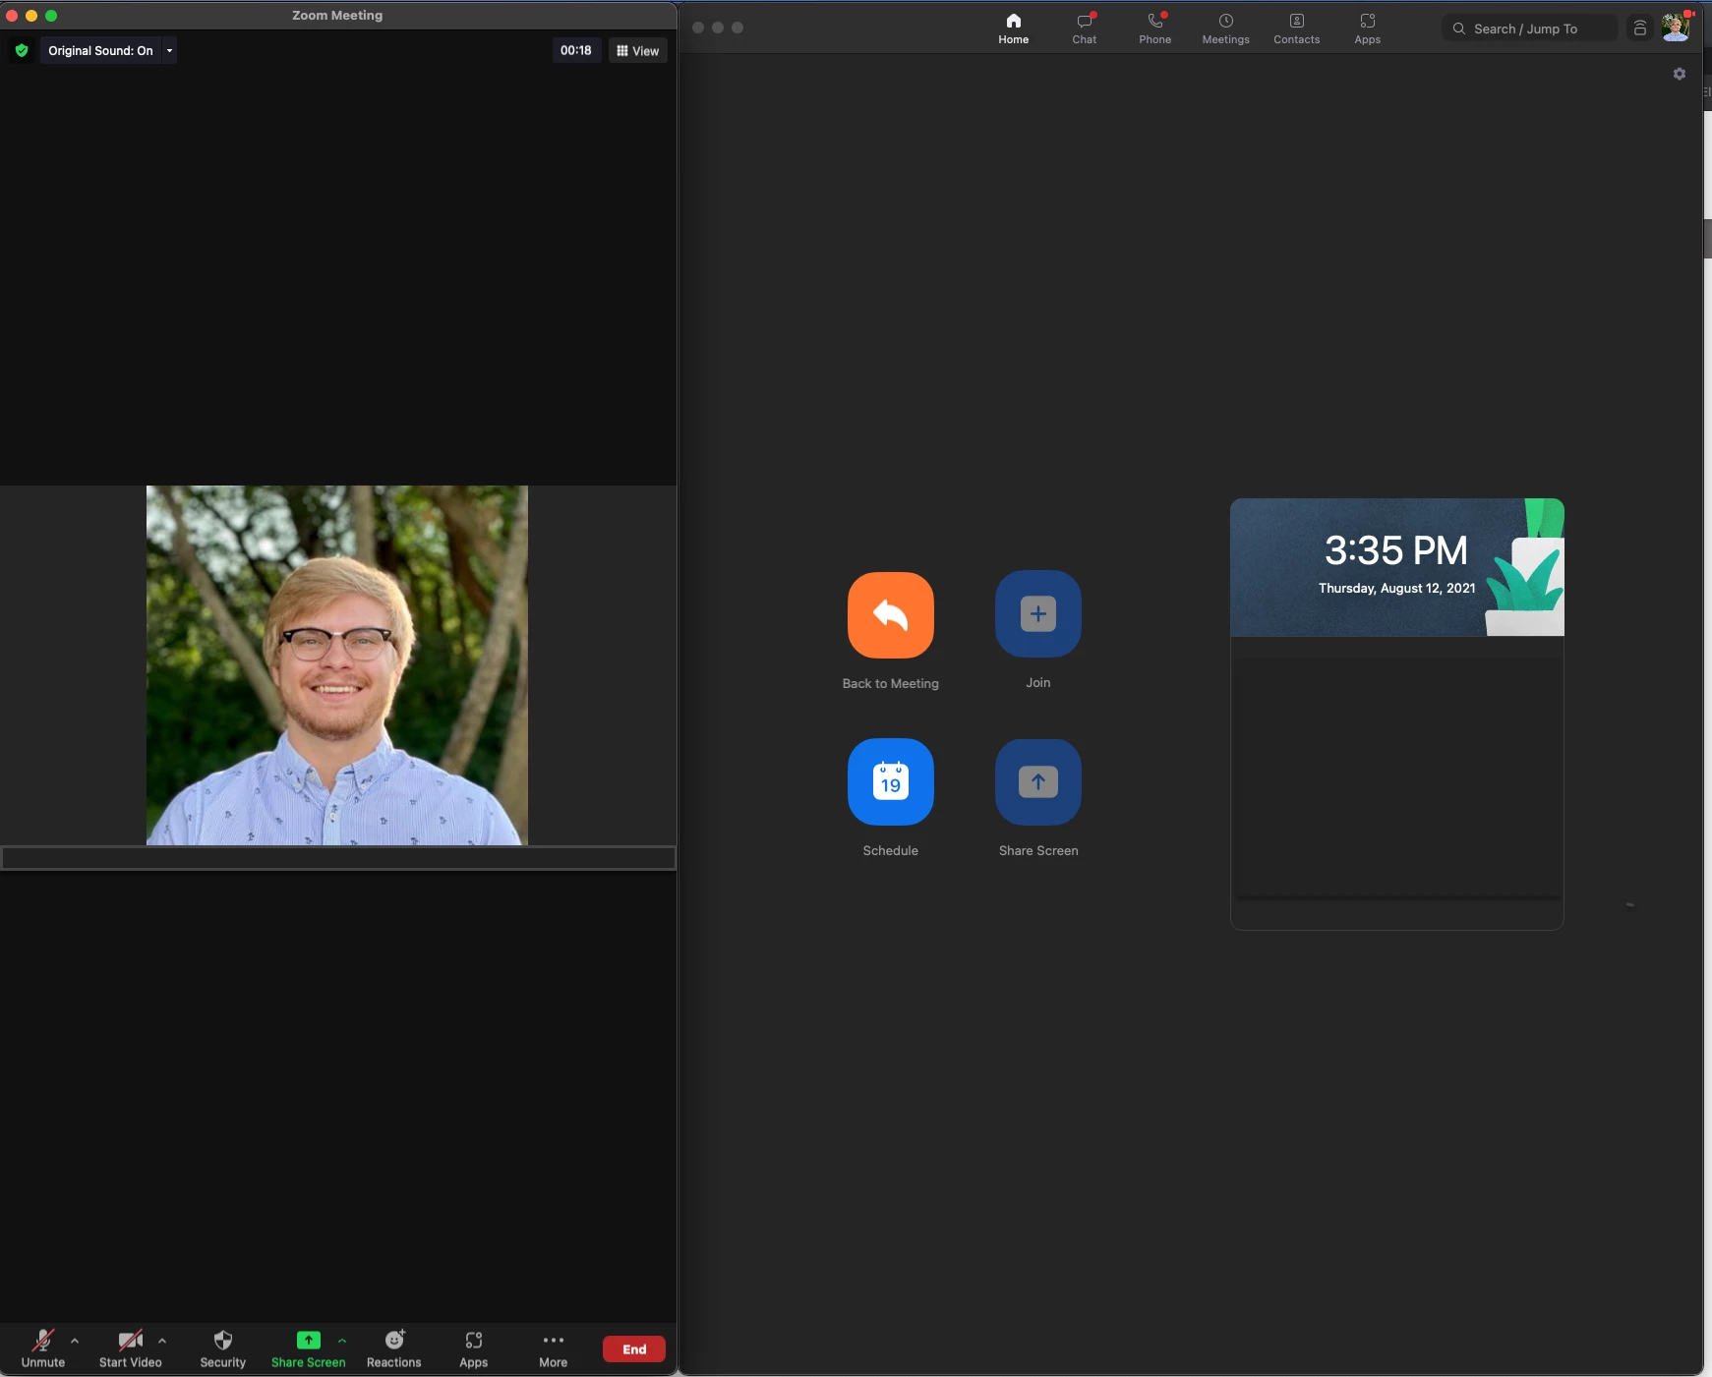Close the Zoom Meeting window

[x=12, y=16]
